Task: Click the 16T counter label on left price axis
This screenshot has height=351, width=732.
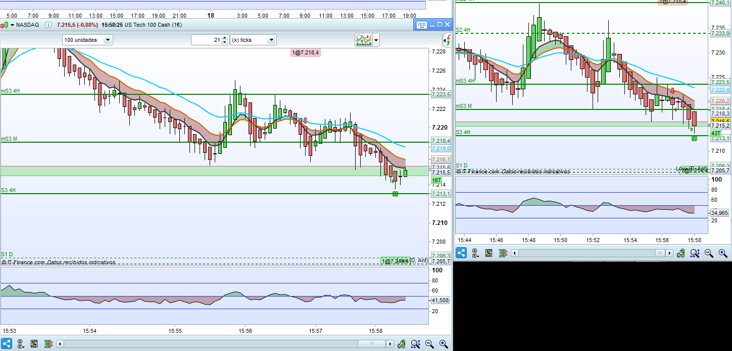Action: [436, 180]
